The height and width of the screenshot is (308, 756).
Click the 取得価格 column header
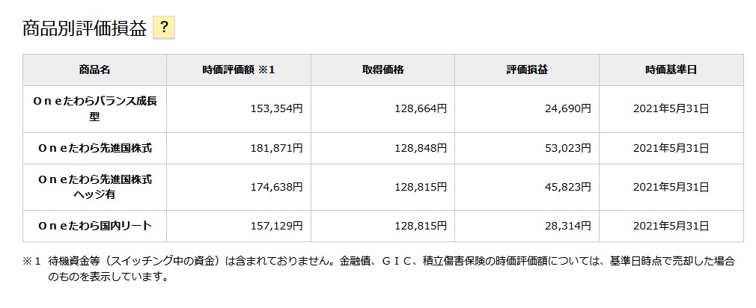coord(382,70)
